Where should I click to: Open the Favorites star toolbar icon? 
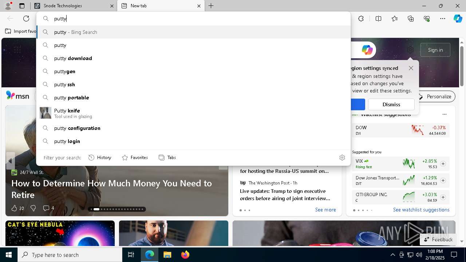coord(395,19)
